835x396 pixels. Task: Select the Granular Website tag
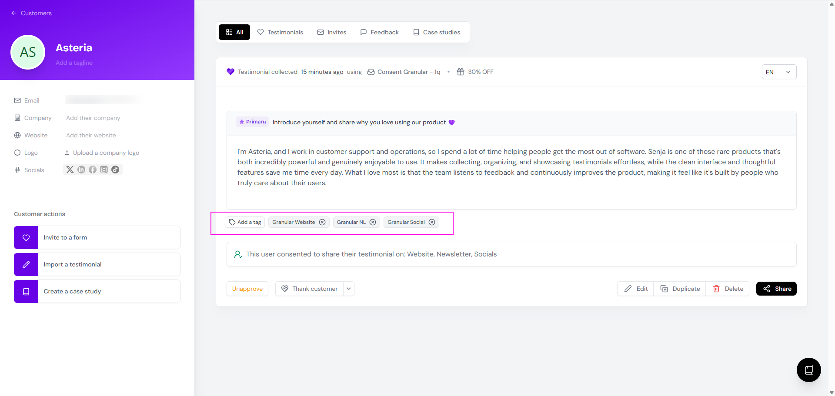(x=294, y=222)
